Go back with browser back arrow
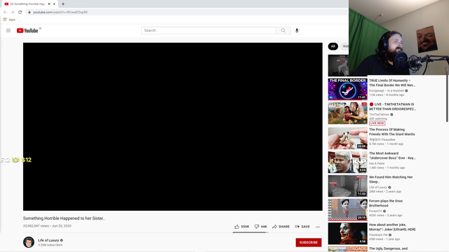 click(5, 12)
